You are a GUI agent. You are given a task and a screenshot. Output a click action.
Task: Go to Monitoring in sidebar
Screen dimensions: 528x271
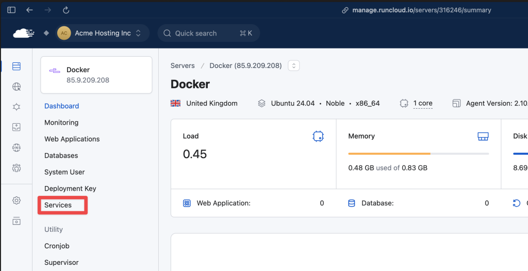[x=61, y=123]
